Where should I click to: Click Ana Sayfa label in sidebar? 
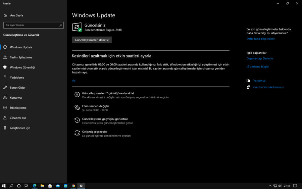pyautogui.click(x=16, y=15)
